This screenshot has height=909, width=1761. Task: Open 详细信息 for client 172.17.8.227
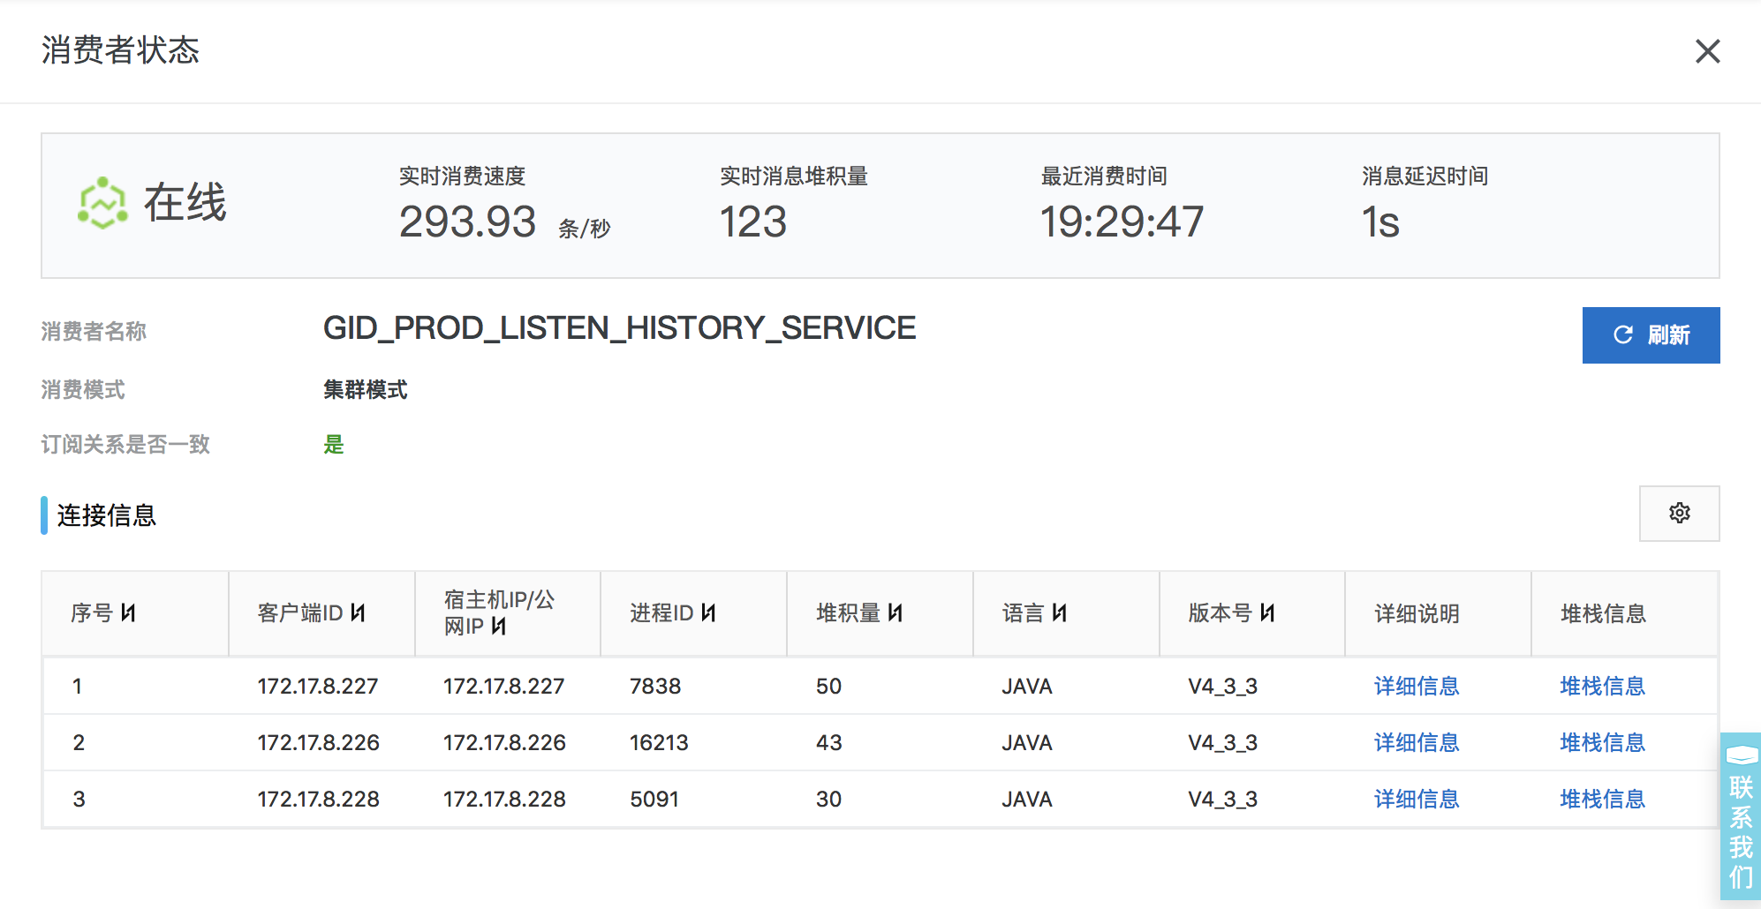tap(1417, 686)
